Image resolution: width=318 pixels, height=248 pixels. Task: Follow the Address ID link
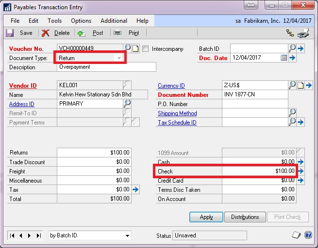point(22,104)
